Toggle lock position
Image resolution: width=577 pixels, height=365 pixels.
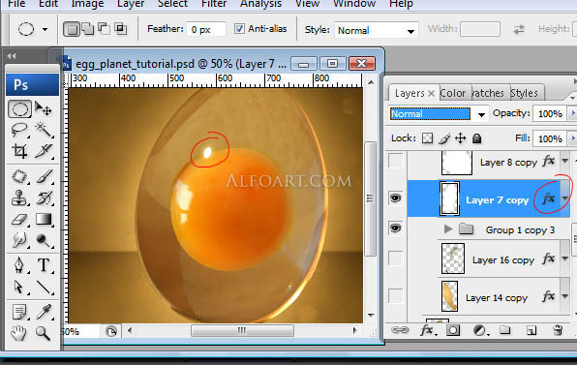(x=461, y=138)
